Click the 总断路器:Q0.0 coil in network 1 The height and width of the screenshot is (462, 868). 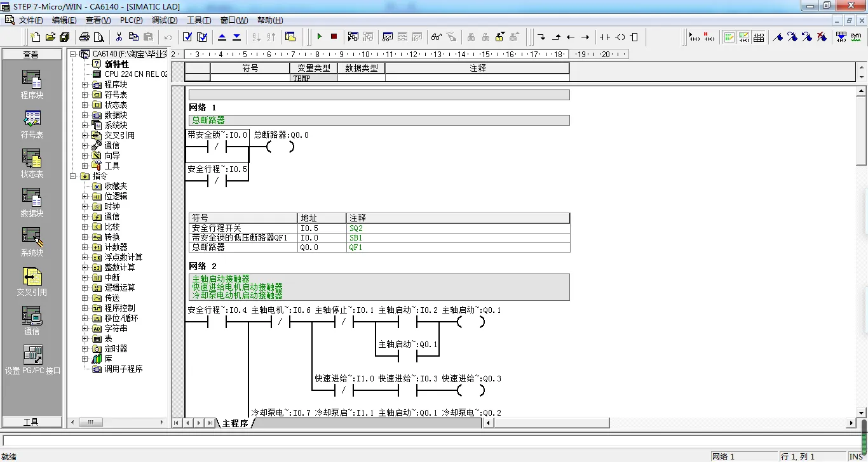point(280,147)
